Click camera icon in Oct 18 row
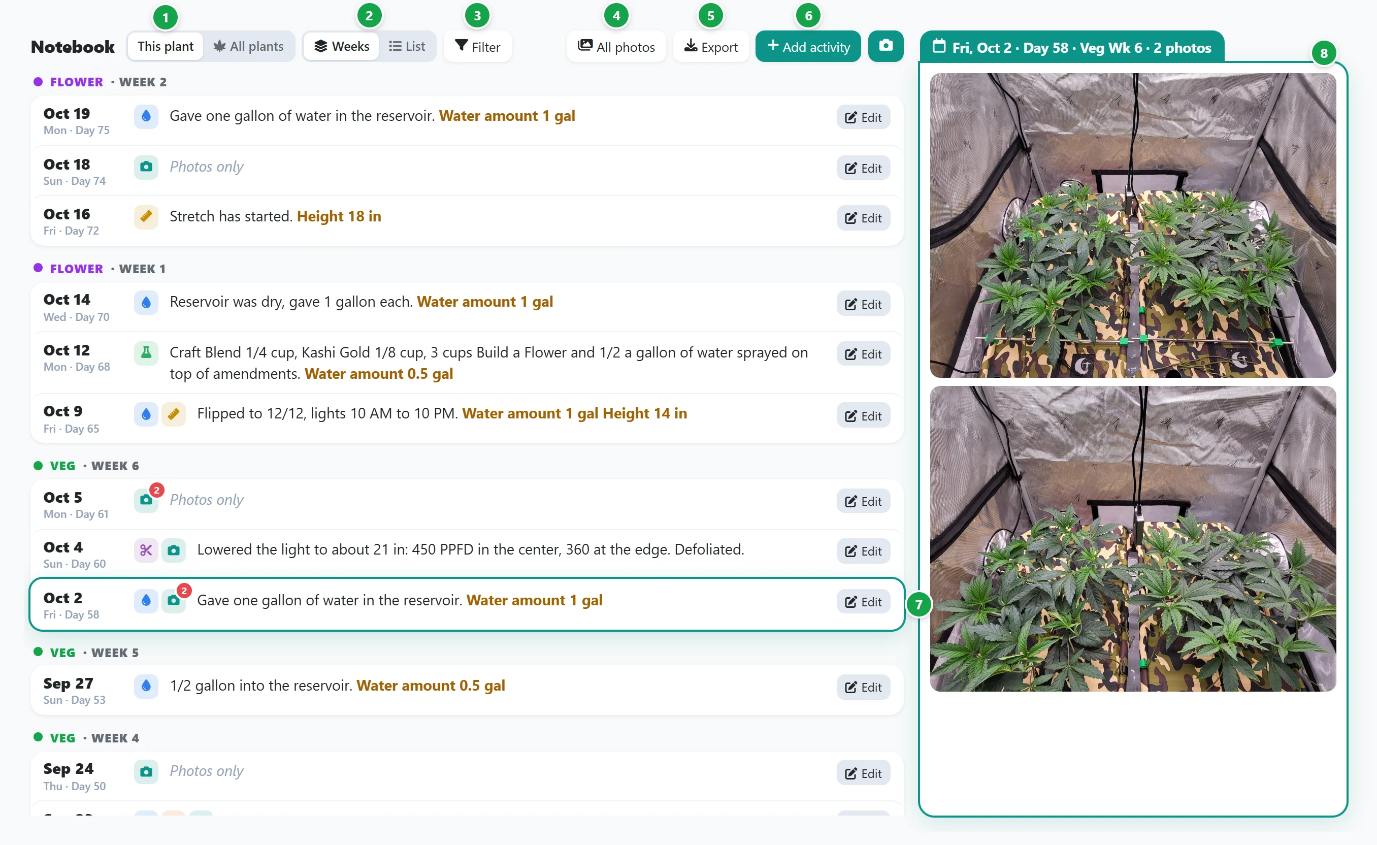 [146, 167]
